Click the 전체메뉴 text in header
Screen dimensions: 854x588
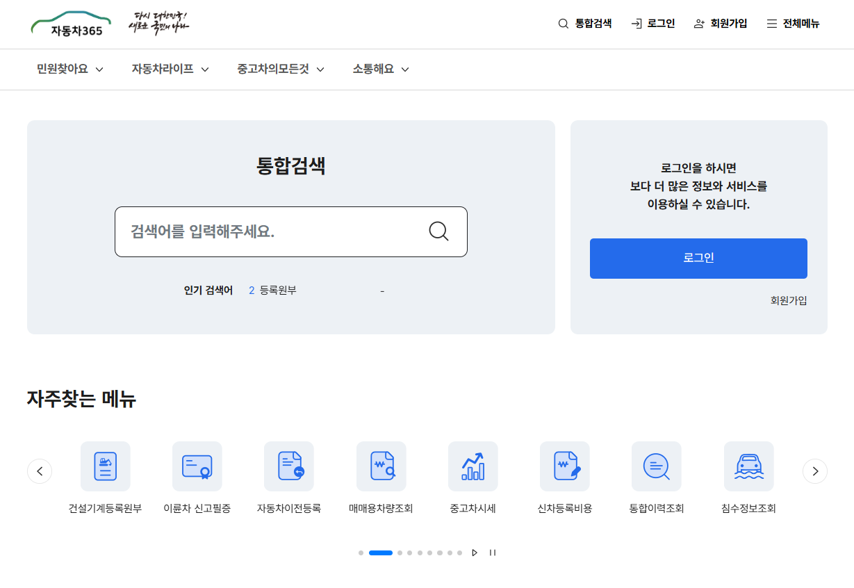[801, 24]
